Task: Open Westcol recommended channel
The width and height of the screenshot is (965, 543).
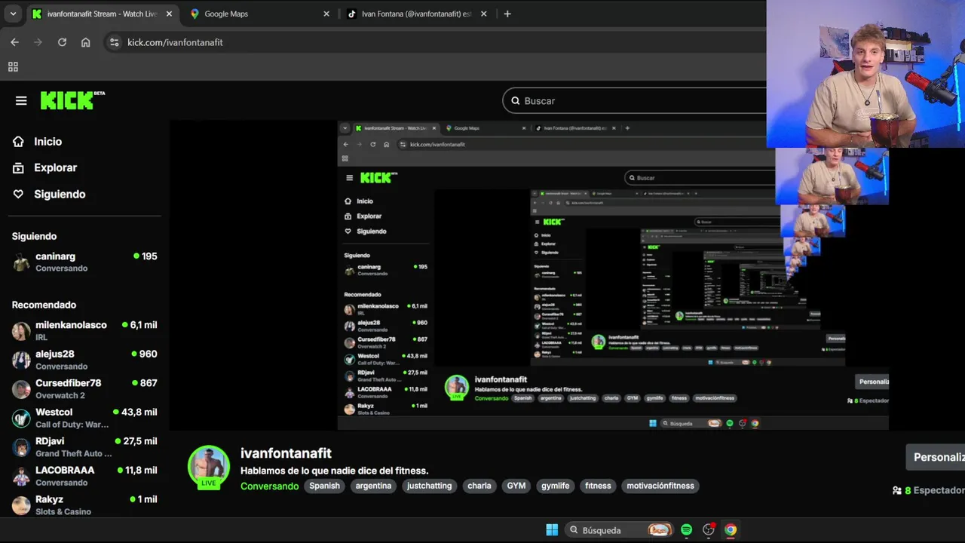Action: (x=84, y=418)
